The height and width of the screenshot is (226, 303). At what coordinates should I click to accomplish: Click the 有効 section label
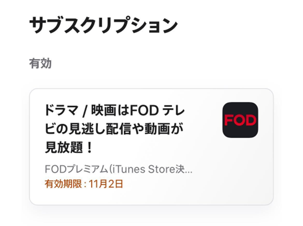click(x=41, y=64)
